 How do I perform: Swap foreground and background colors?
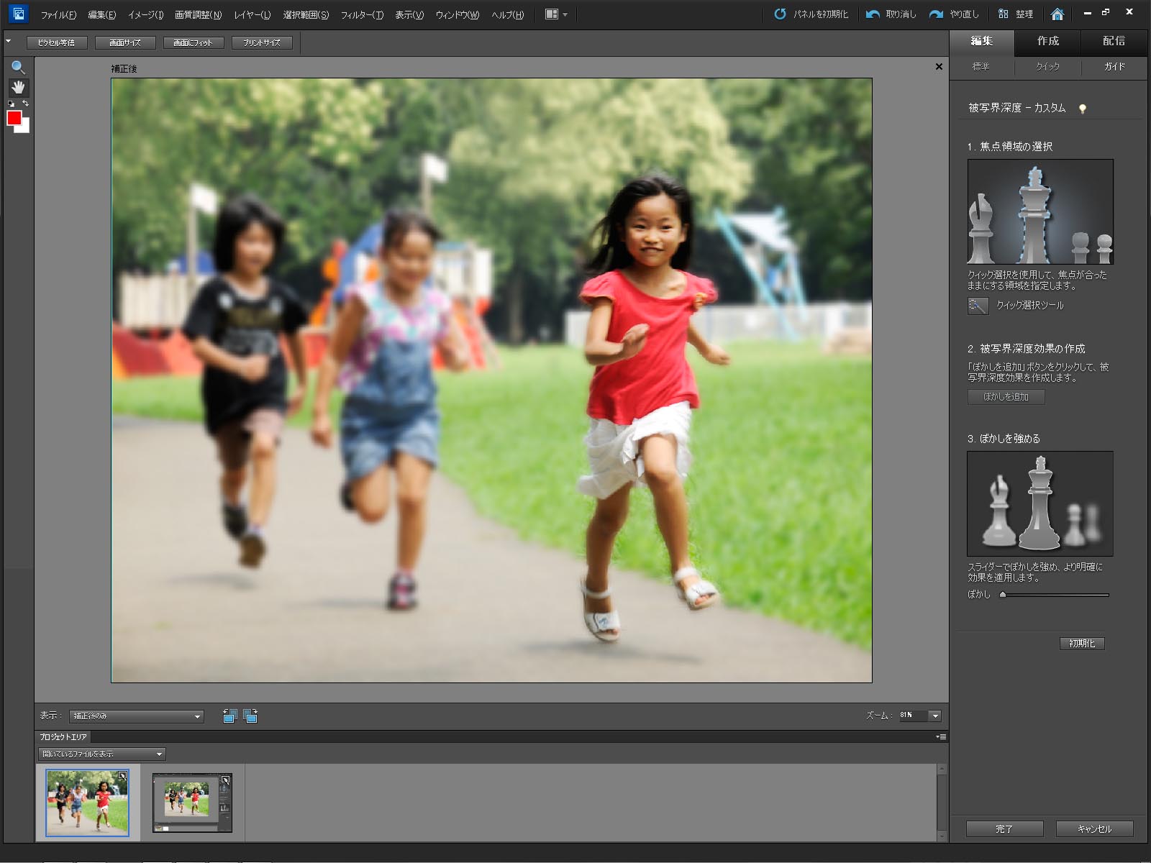25,104
